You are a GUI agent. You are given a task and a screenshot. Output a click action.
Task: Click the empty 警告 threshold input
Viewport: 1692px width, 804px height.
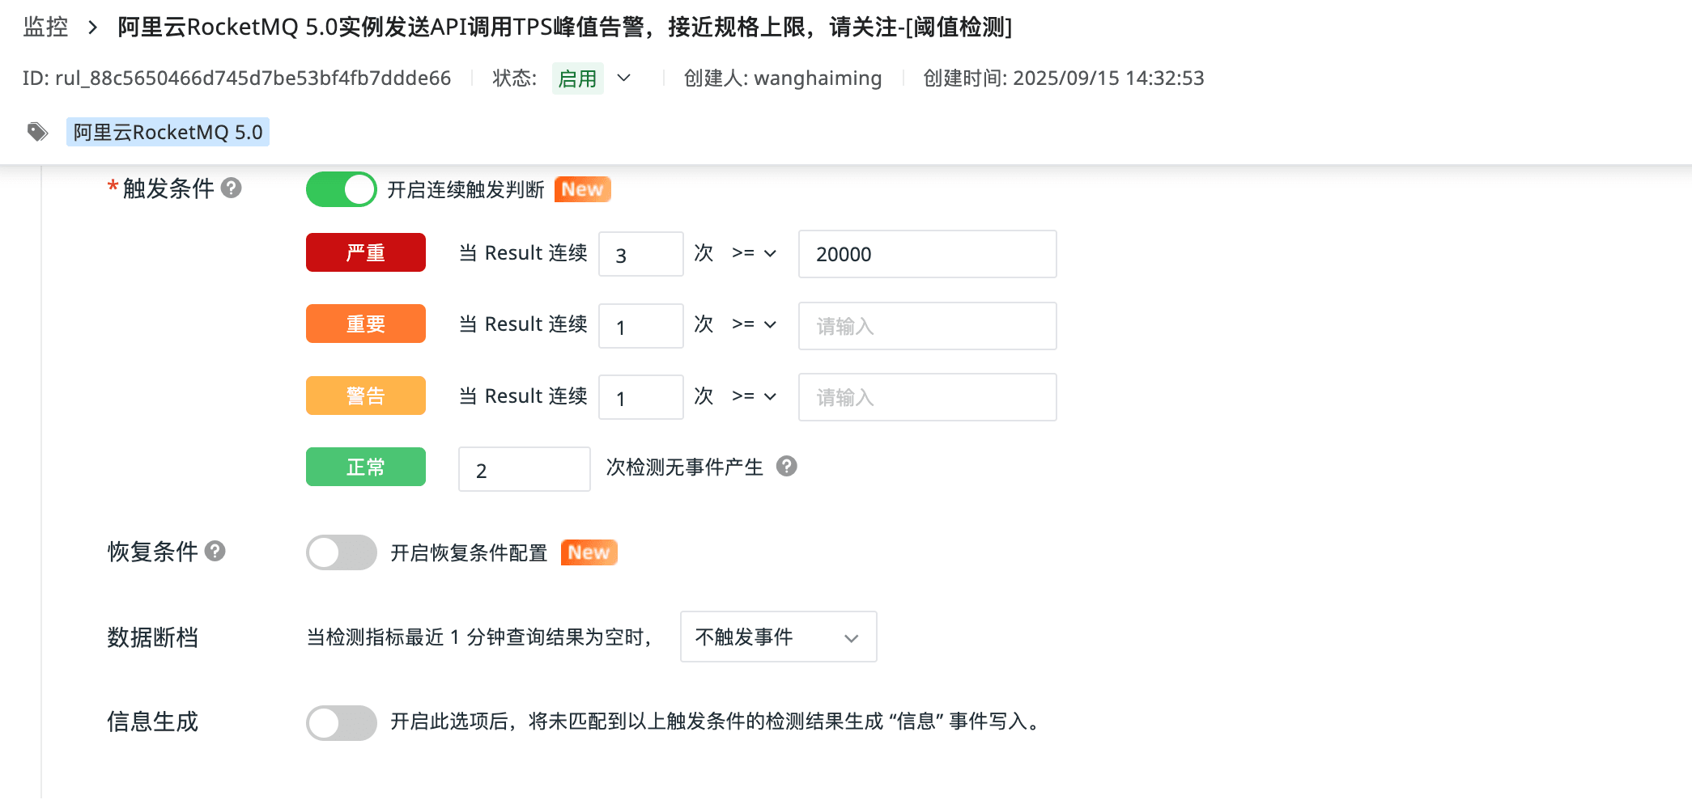coord(927,397)
